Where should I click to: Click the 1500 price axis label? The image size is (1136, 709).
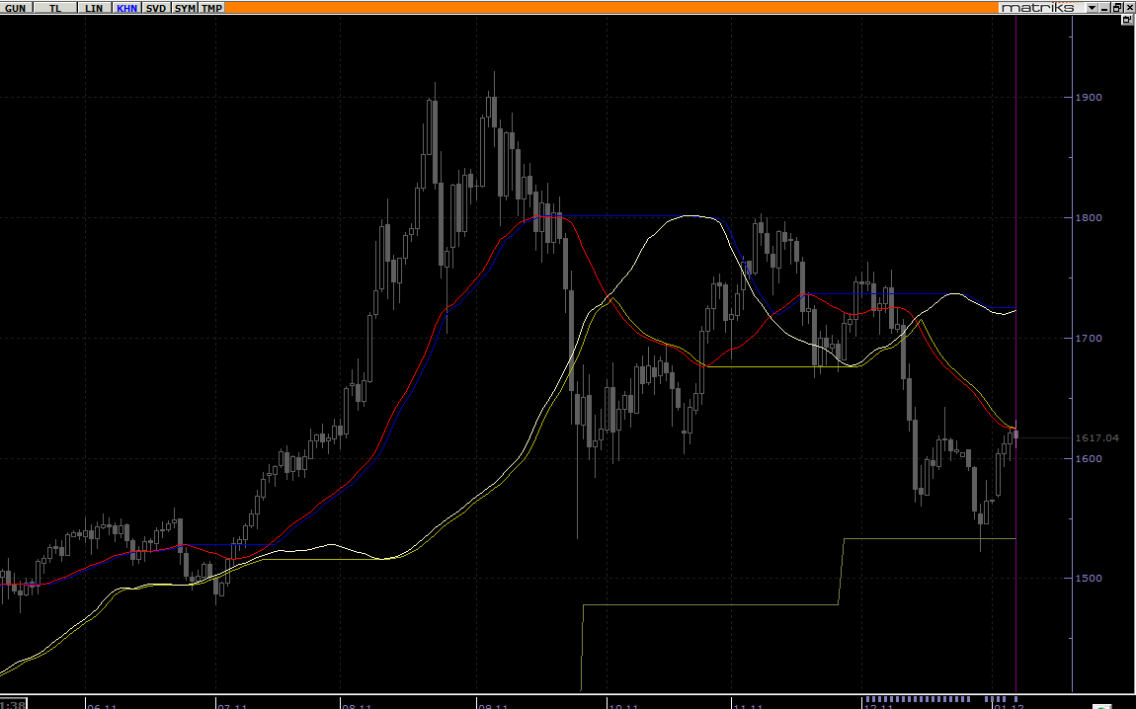point(1089,578)
